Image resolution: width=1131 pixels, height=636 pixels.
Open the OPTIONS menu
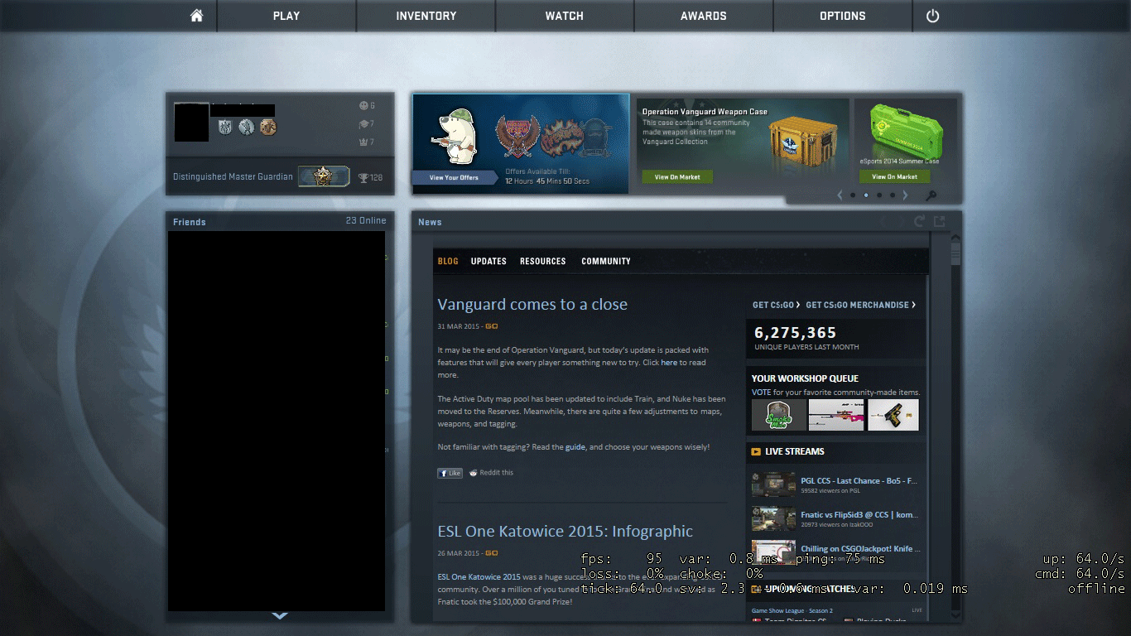coord(843,16)
